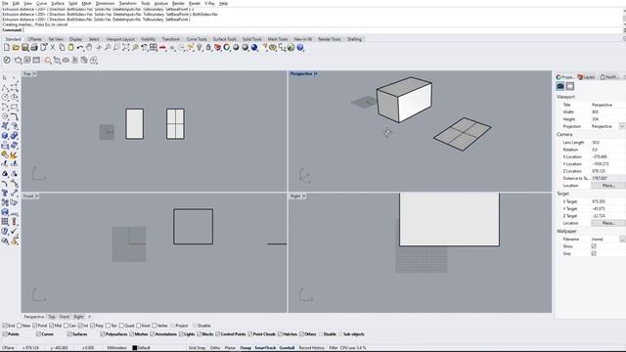Viewport: 626px width, 352px height.
Task: Open the Millimeters units selector
Action: [x=116, y=348]
